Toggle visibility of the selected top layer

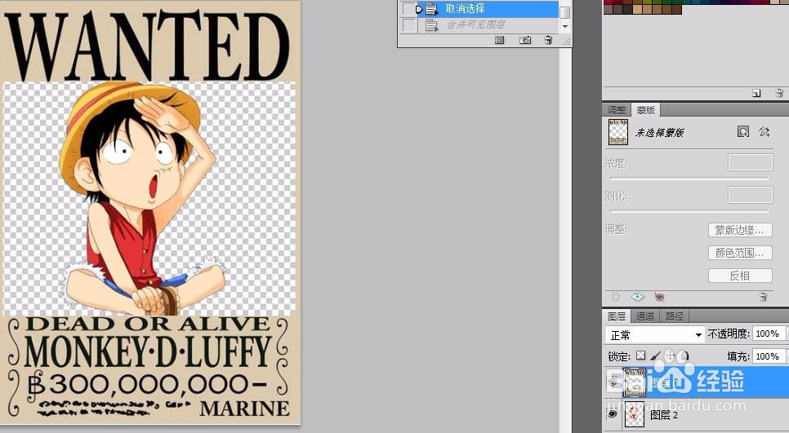coord(613,382)
